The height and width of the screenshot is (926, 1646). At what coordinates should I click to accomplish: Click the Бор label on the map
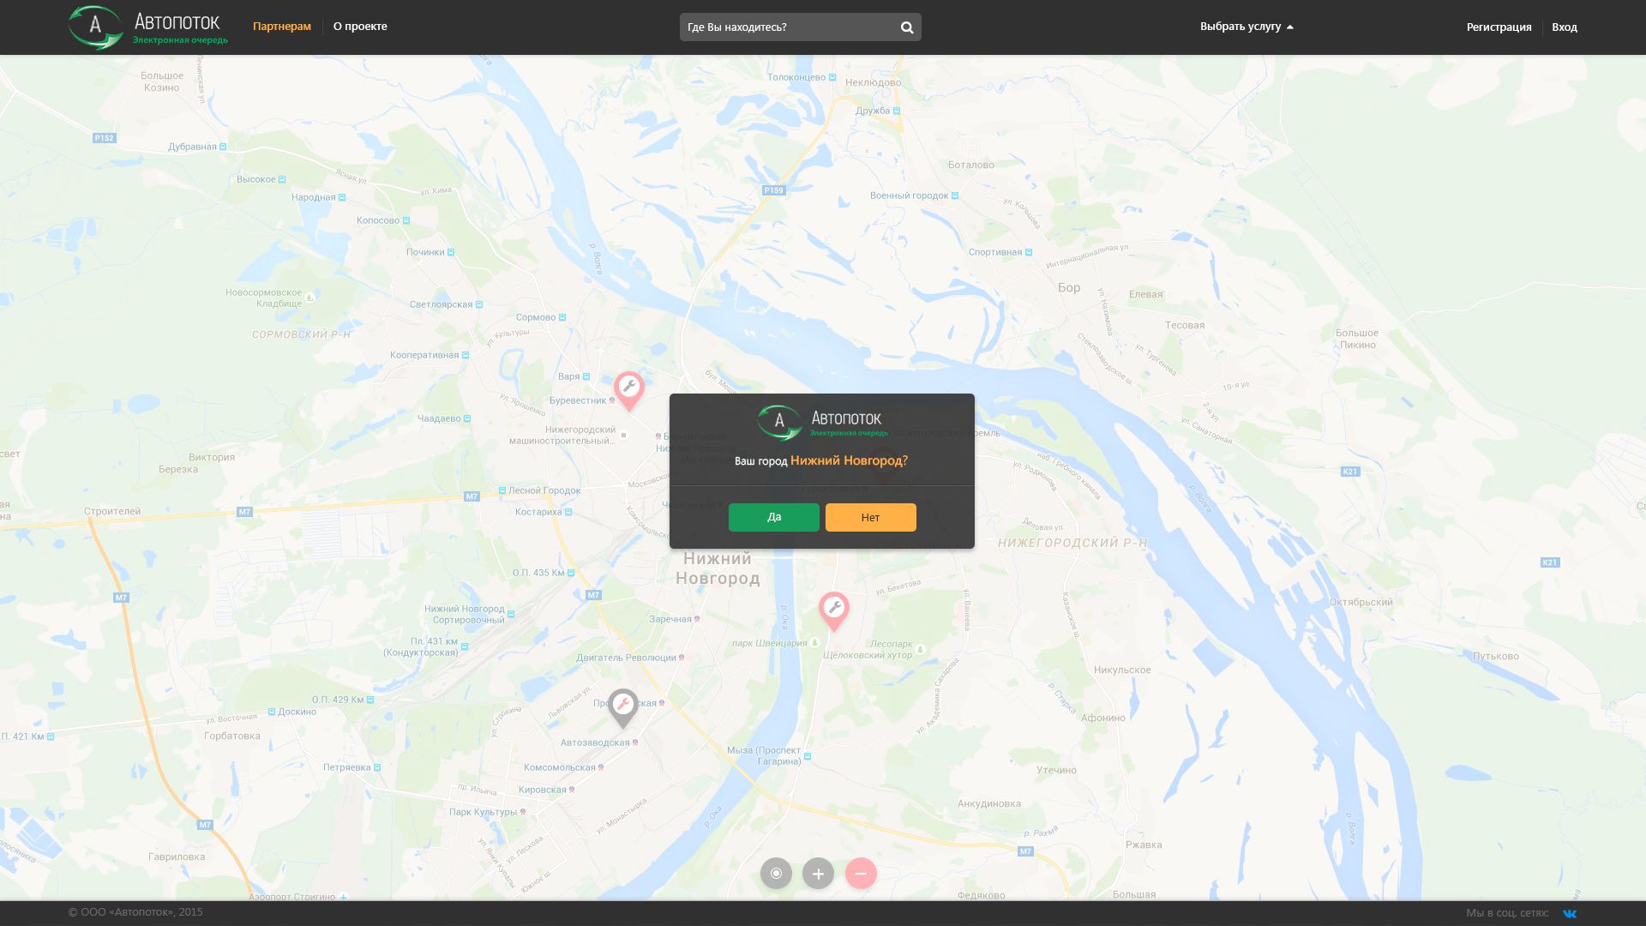(x=1069, y=288)
